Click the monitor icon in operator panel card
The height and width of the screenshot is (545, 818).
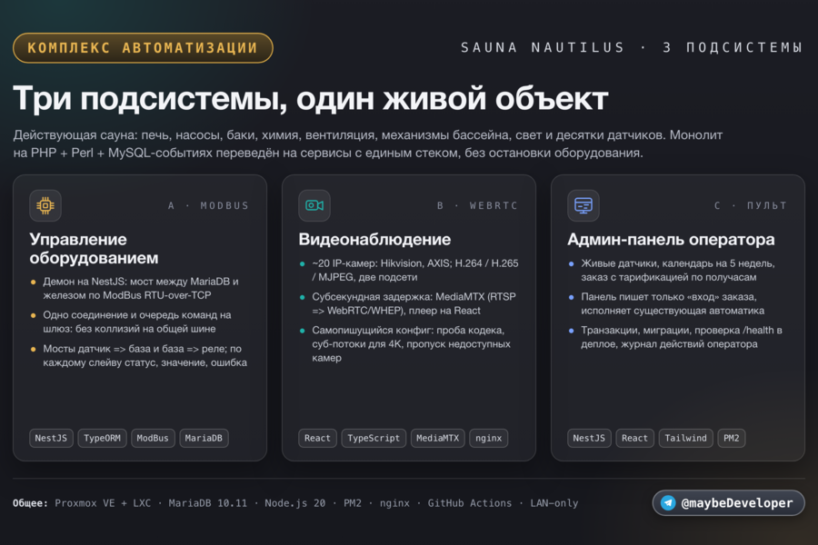pos(584,205)
